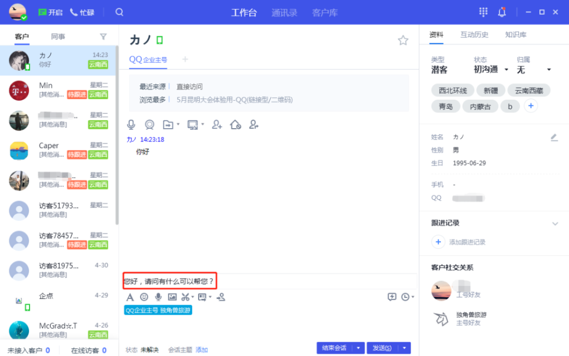
Task: Open conversation with Min
Action: (x=58, y=90)
